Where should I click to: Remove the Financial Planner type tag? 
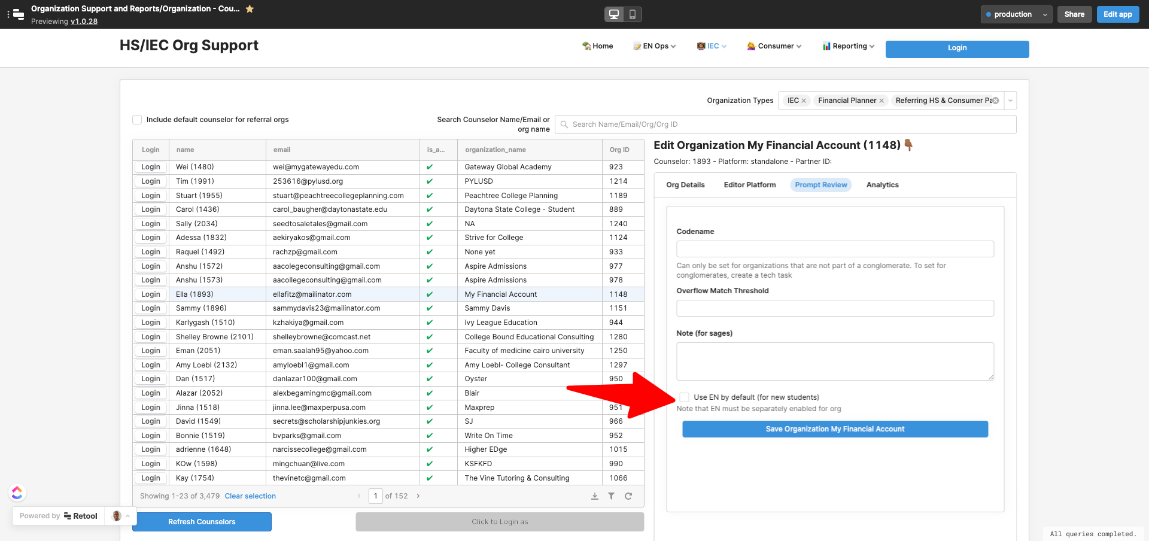[881, 101]
